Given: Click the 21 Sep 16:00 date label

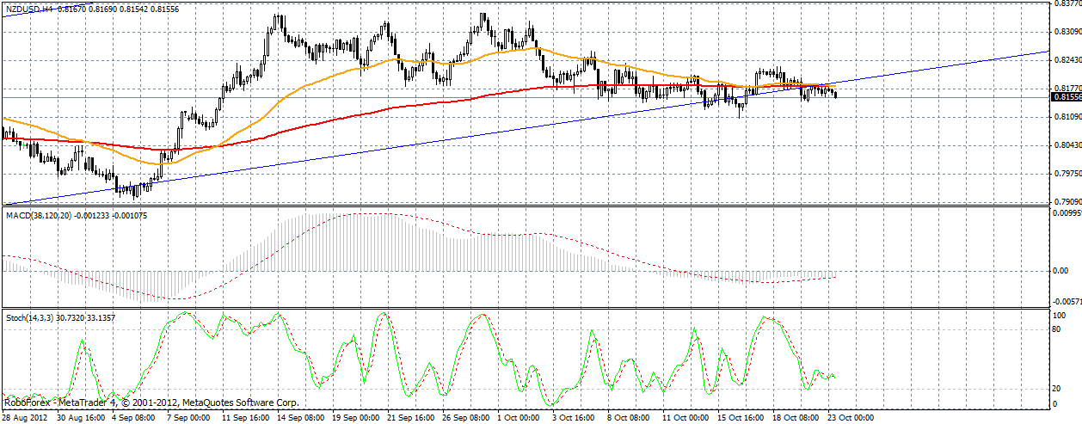Looking at the screenshot, I should coord(411,417).
